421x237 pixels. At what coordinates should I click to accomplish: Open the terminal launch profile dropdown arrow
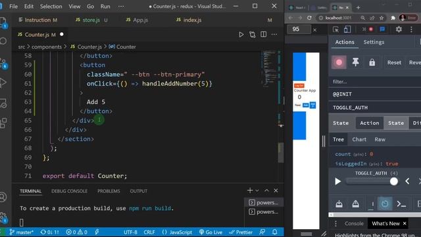pos(257,191)
